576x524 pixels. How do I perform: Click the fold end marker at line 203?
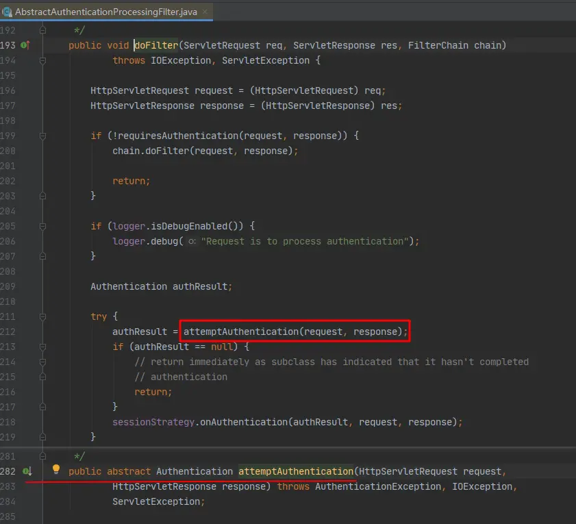point(42,196)
